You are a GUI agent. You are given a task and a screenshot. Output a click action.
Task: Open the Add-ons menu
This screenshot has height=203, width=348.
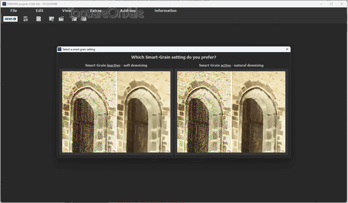pyautogui.click(x=128, y=10)
